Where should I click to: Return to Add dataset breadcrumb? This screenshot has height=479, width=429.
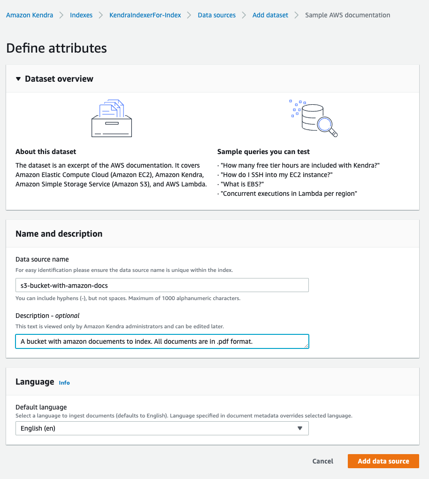[x=270, y=15]
